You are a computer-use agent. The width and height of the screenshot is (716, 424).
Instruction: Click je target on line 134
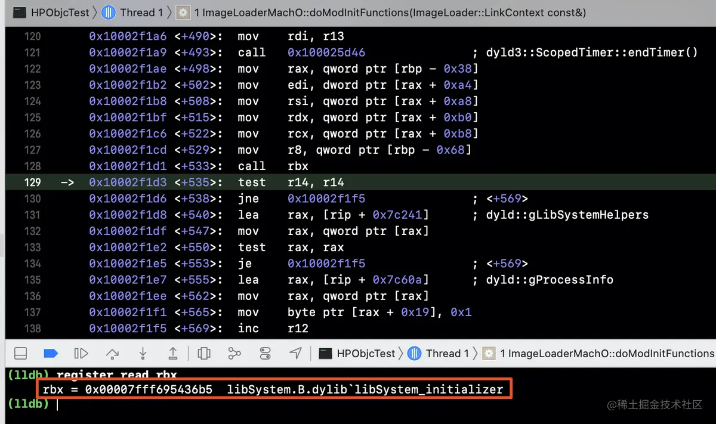point(326,264)
